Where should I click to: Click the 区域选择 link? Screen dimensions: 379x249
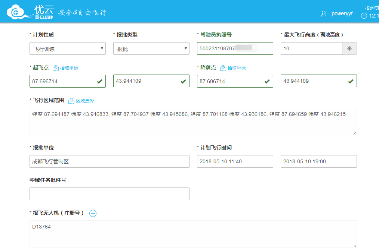pos(85,101)
